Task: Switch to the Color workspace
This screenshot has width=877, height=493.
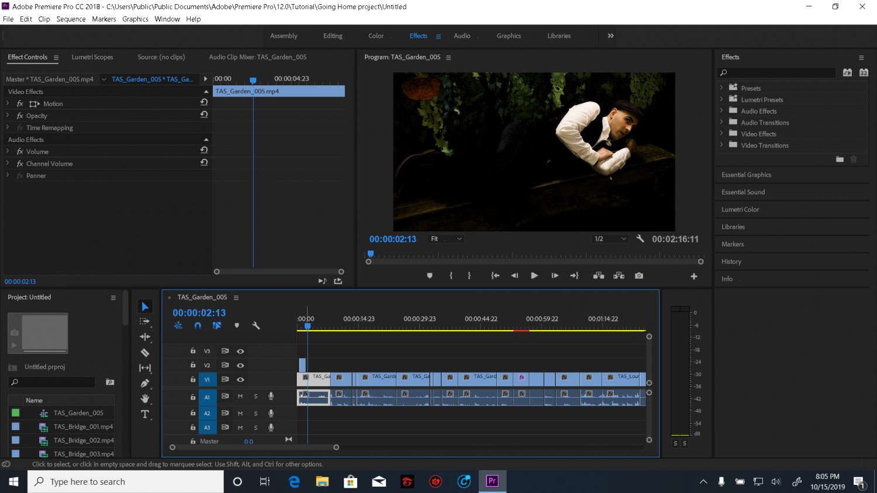Action: [x=376, y=36]
